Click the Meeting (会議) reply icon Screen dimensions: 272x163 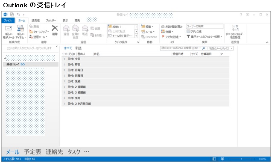tap(95, 28)
